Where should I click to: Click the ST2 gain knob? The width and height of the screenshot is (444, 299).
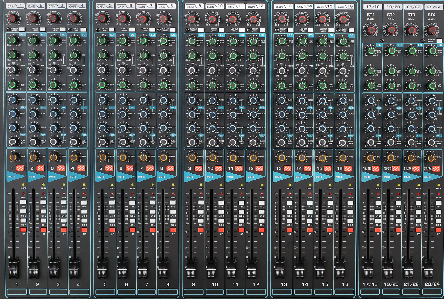(391, 30)
